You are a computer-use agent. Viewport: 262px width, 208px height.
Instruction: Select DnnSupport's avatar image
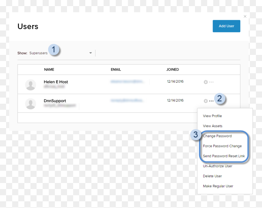point(30,104)
